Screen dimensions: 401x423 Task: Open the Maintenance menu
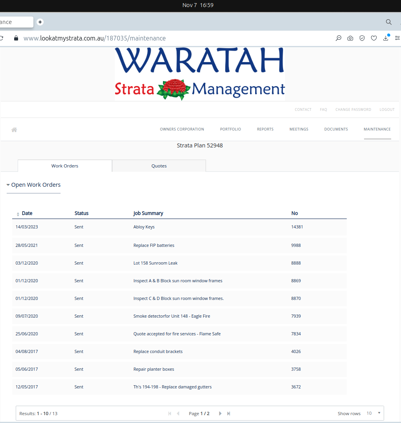point(377,129)
